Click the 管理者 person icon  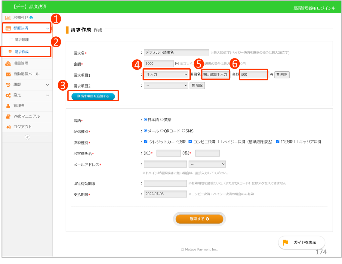coord(8,106)
